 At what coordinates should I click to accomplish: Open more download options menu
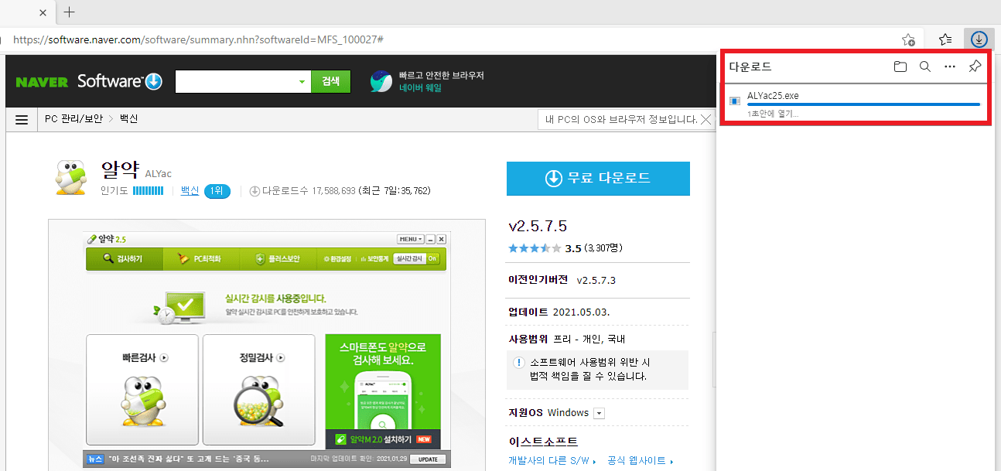950,67
